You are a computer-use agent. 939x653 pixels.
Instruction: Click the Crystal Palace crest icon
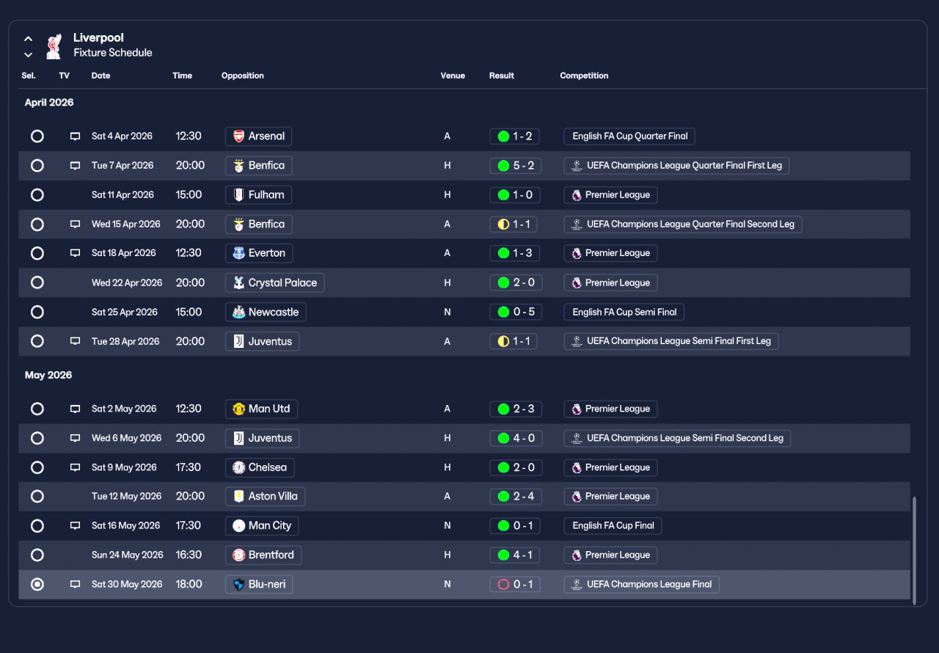(238, 282)
